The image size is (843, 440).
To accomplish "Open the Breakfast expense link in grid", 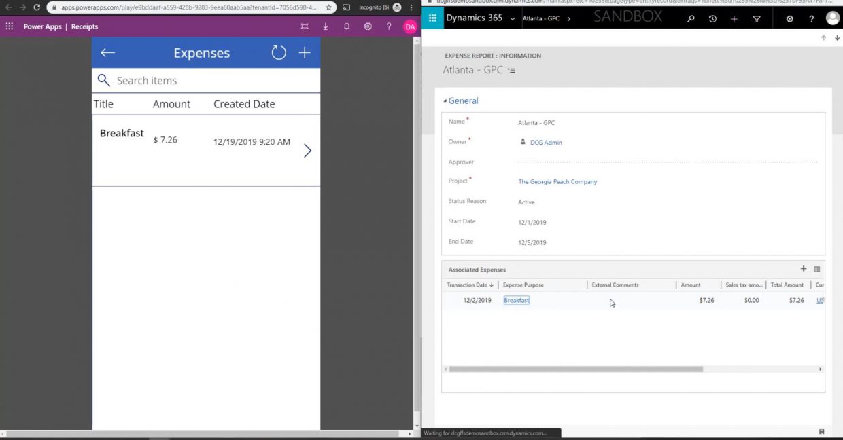I will click(517, 300).
